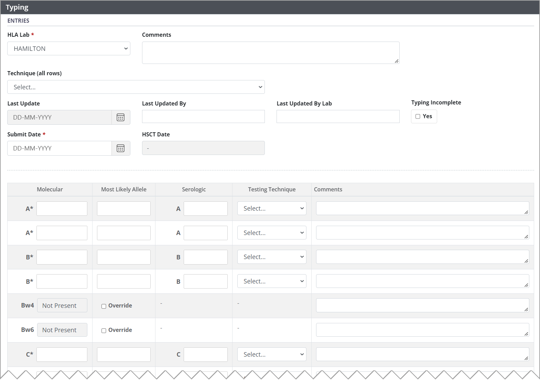The image size is (540, 380).
Task: Click Serologic field in second B row
Action: pyautogui.click(x=206, y=281)
